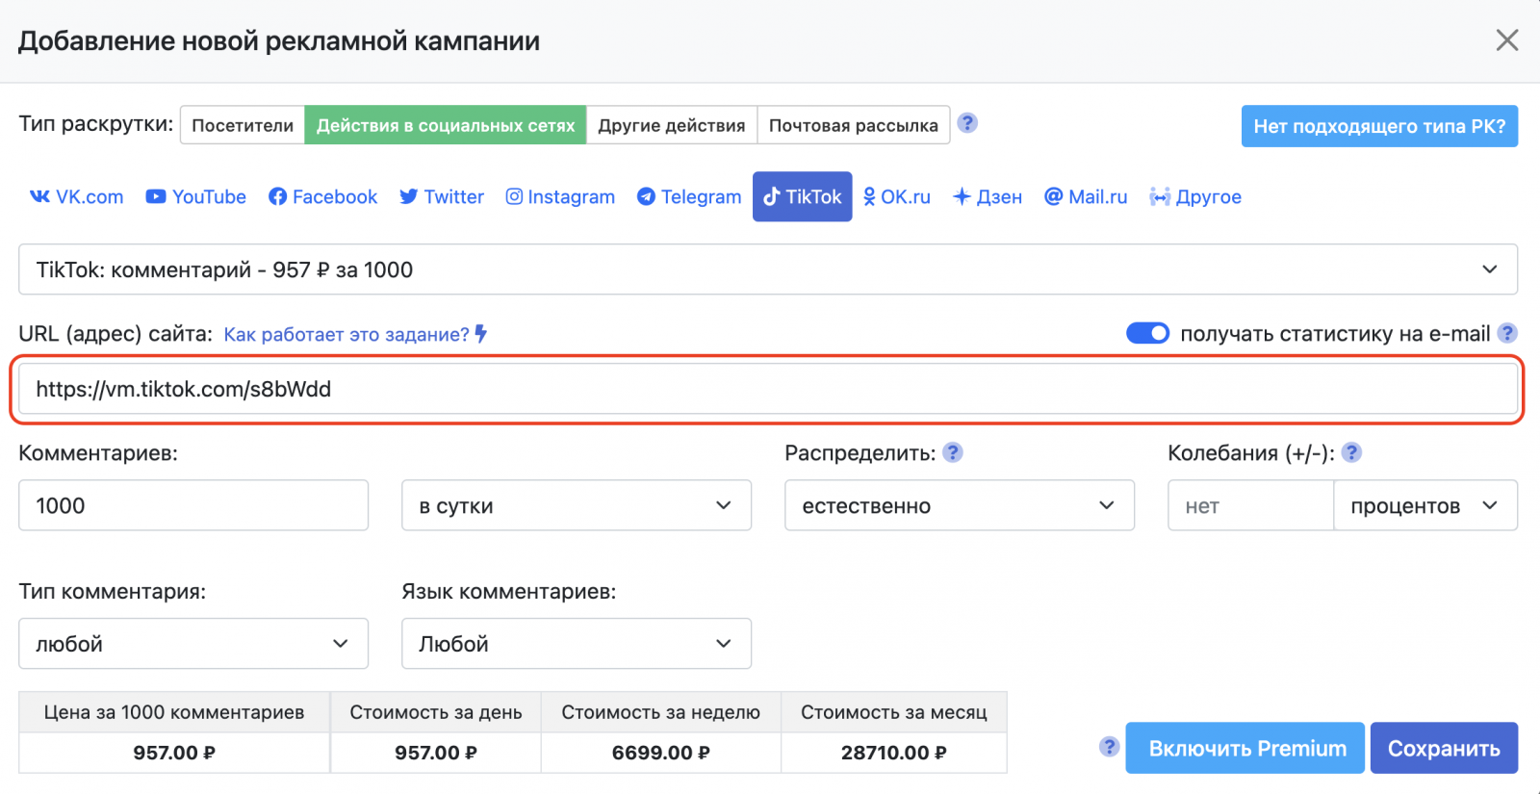This screenshot has width=1540, height=794.
Task: Click the help icon next to Колебания
Action: click(1351, 452)
